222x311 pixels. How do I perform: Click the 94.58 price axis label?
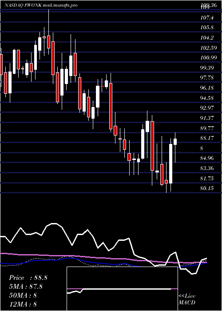click(207, 98)
